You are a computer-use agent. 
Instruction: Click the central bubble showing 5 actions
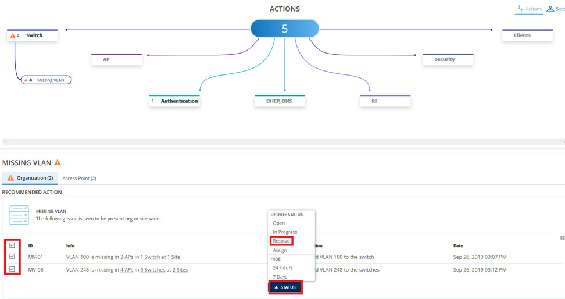[x=284, y=29]
